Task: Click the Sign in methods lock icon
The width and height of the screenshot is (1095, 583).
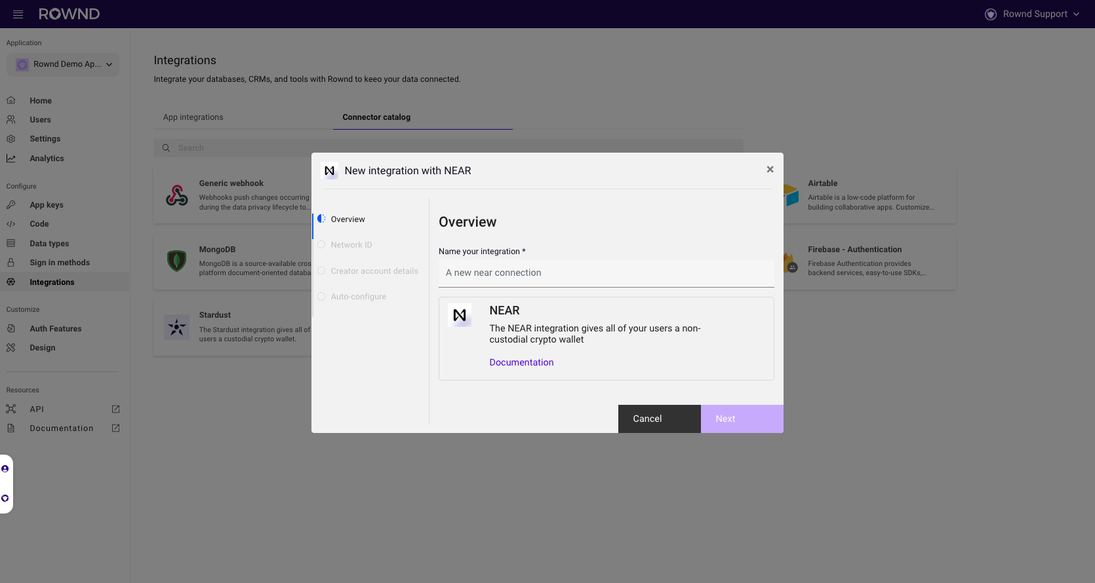Action: click(11, 262)
